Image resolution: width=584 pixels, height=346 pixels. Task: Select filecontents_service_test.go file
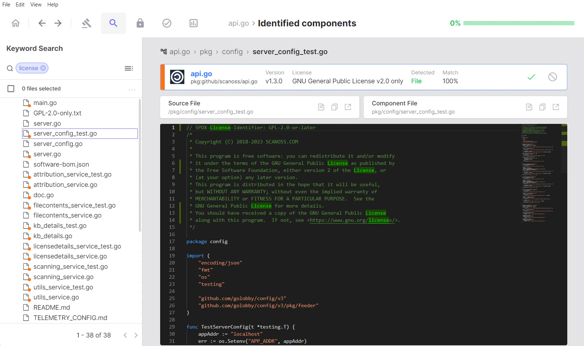[74, 205]
